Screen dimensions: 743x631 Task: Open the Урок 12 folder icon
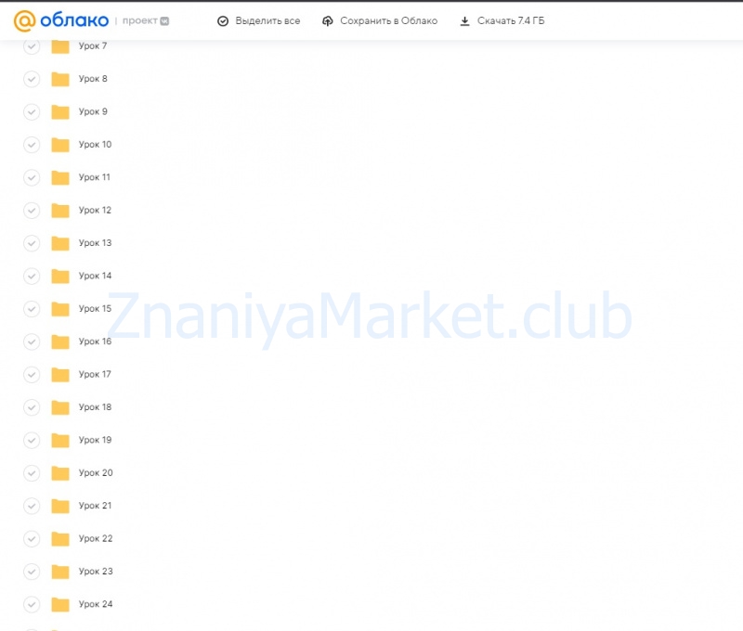click(x=60, y=211)
